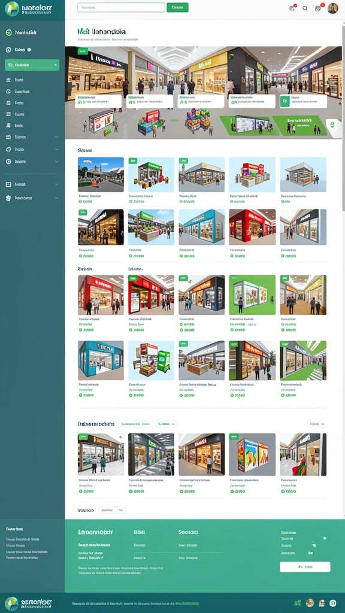Viewport: 345px width, 613px height.
Task: Open the isometric teal shop thumbnail in the fourth row
Action: tap(101, 360)
